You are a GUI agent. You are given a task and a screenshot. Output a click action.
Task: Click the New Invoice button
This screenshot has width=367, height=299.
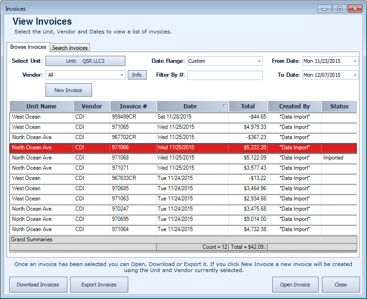click(x=68, y=90)
